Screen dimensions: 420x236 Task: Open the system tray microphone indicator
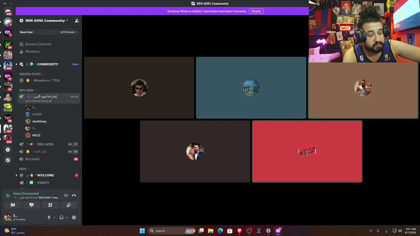click(x=378, y=231)
